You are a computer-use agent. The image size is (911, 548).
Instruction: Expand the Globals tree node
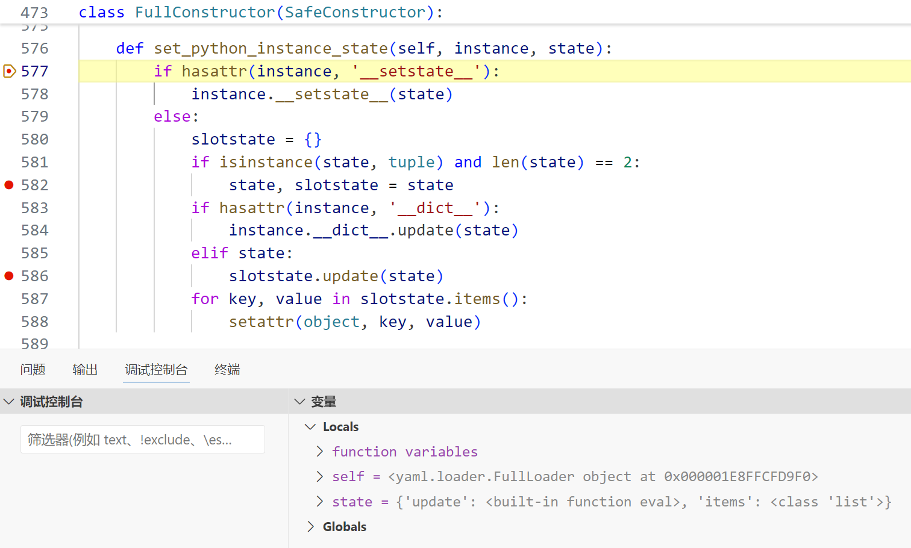(x=310, y=527)
